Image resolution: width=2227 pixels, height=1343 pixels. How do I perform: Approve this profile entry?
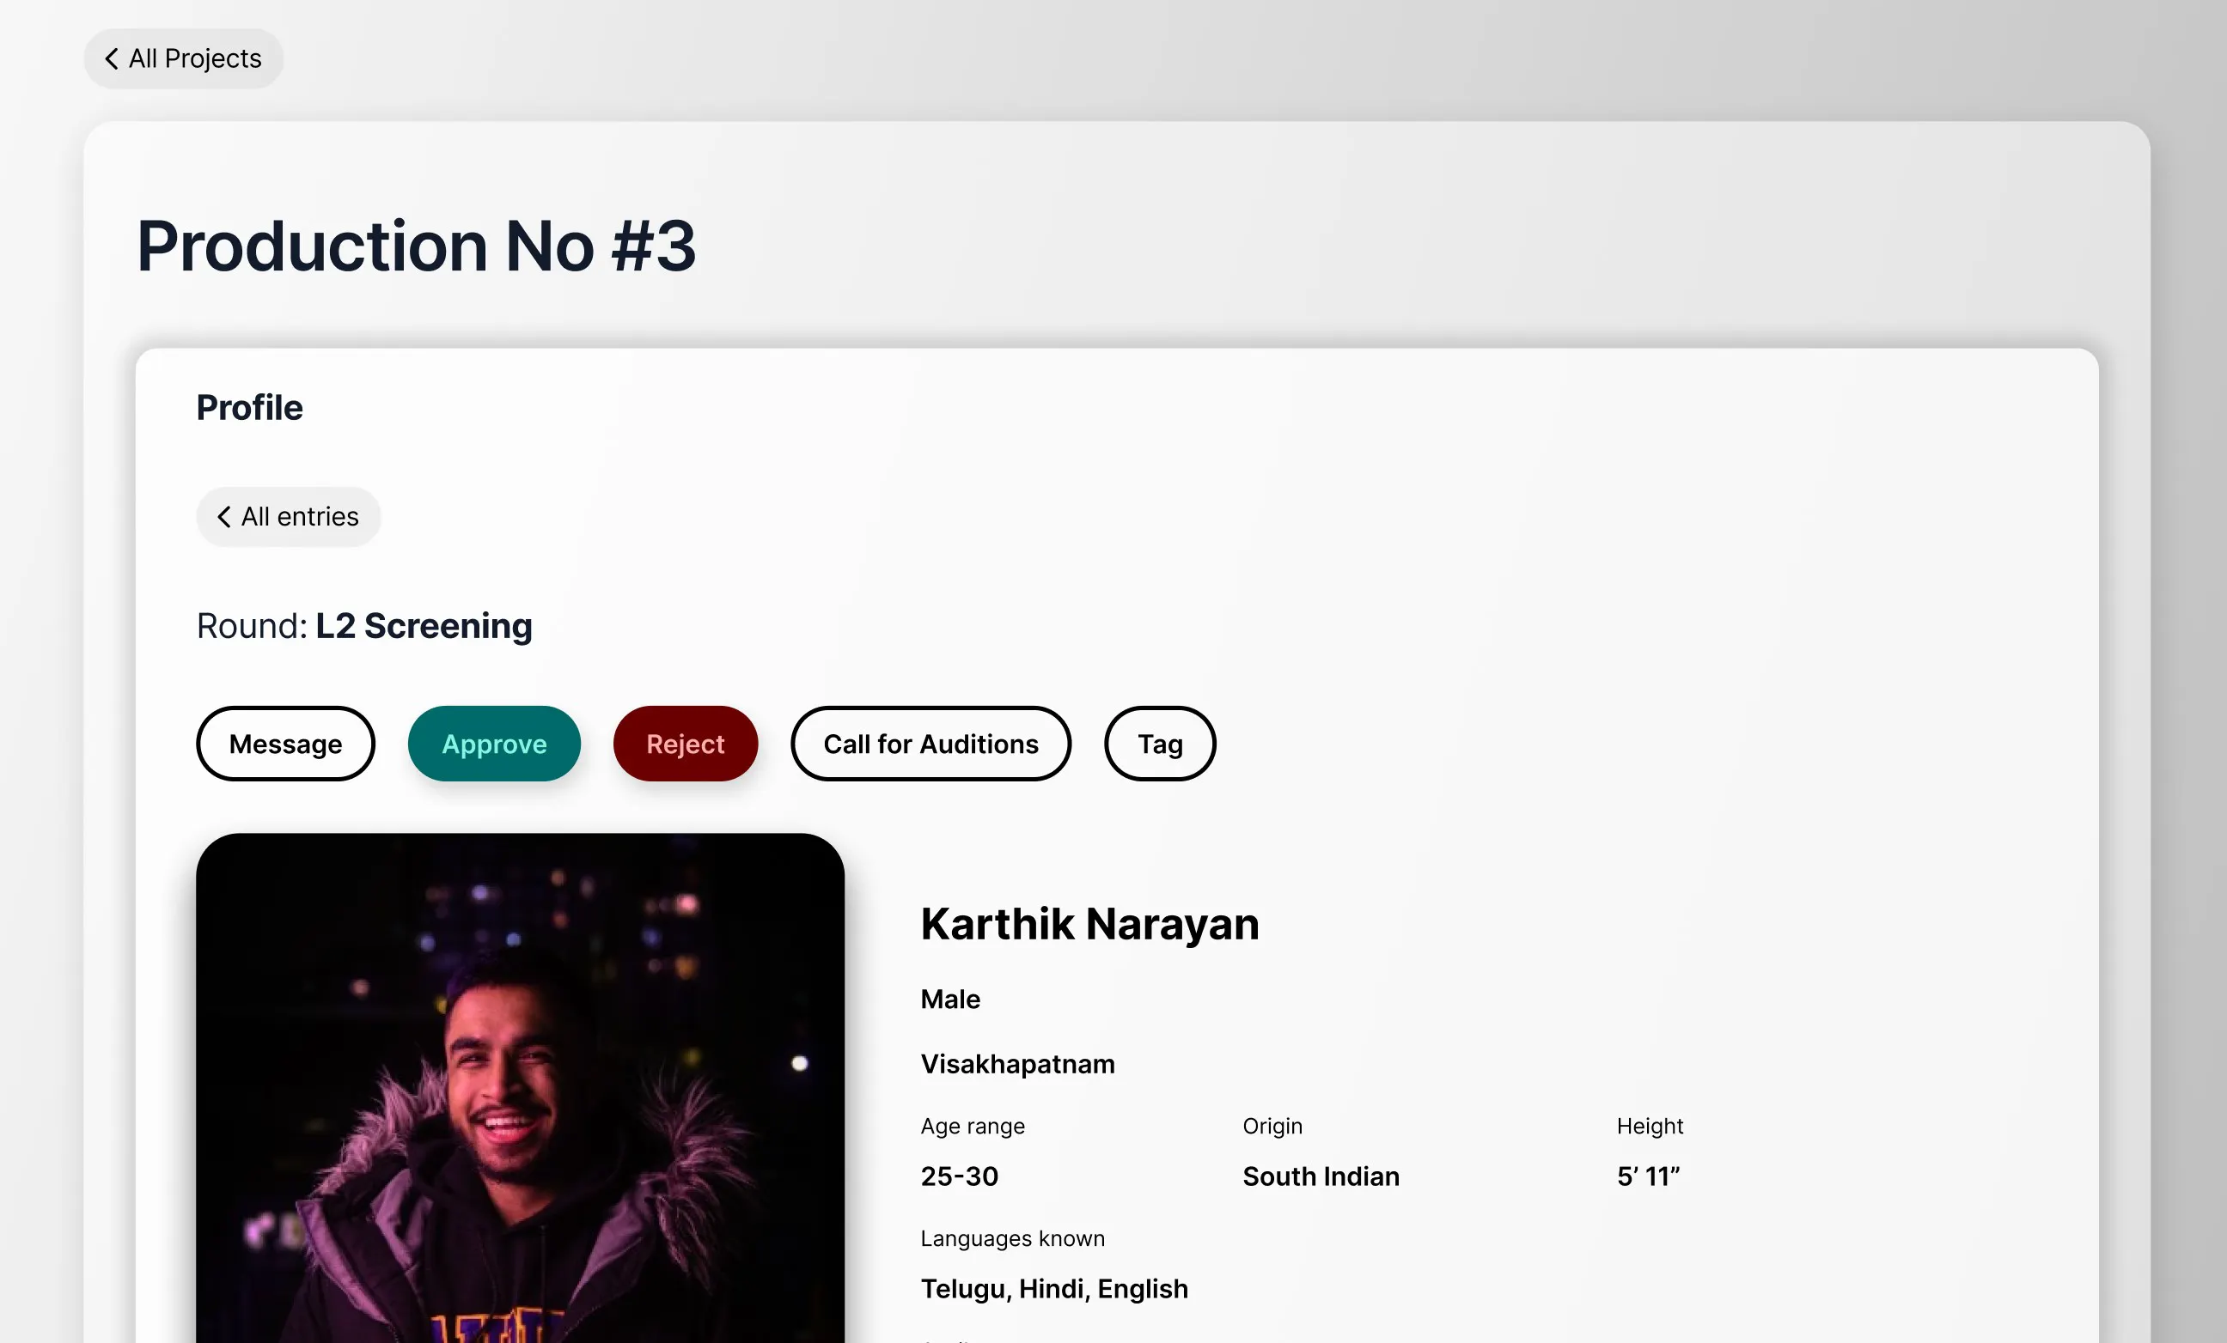pyautogui.click(x=494, y=744)
